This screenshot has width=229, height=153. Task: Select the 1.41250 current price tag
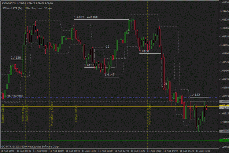click(x=224, y=108)
